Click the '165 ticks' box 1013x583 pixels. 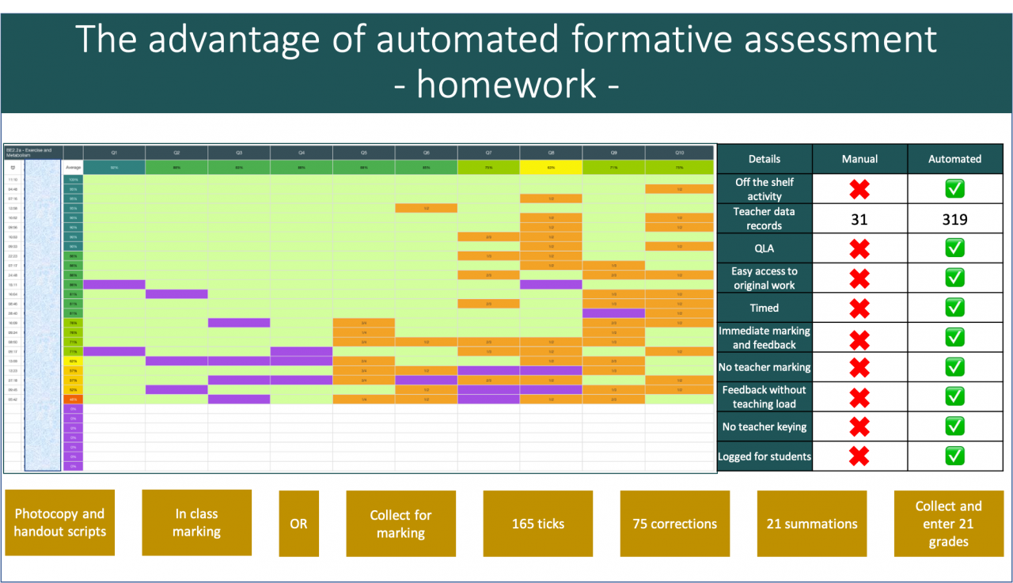tap(538, 524)
